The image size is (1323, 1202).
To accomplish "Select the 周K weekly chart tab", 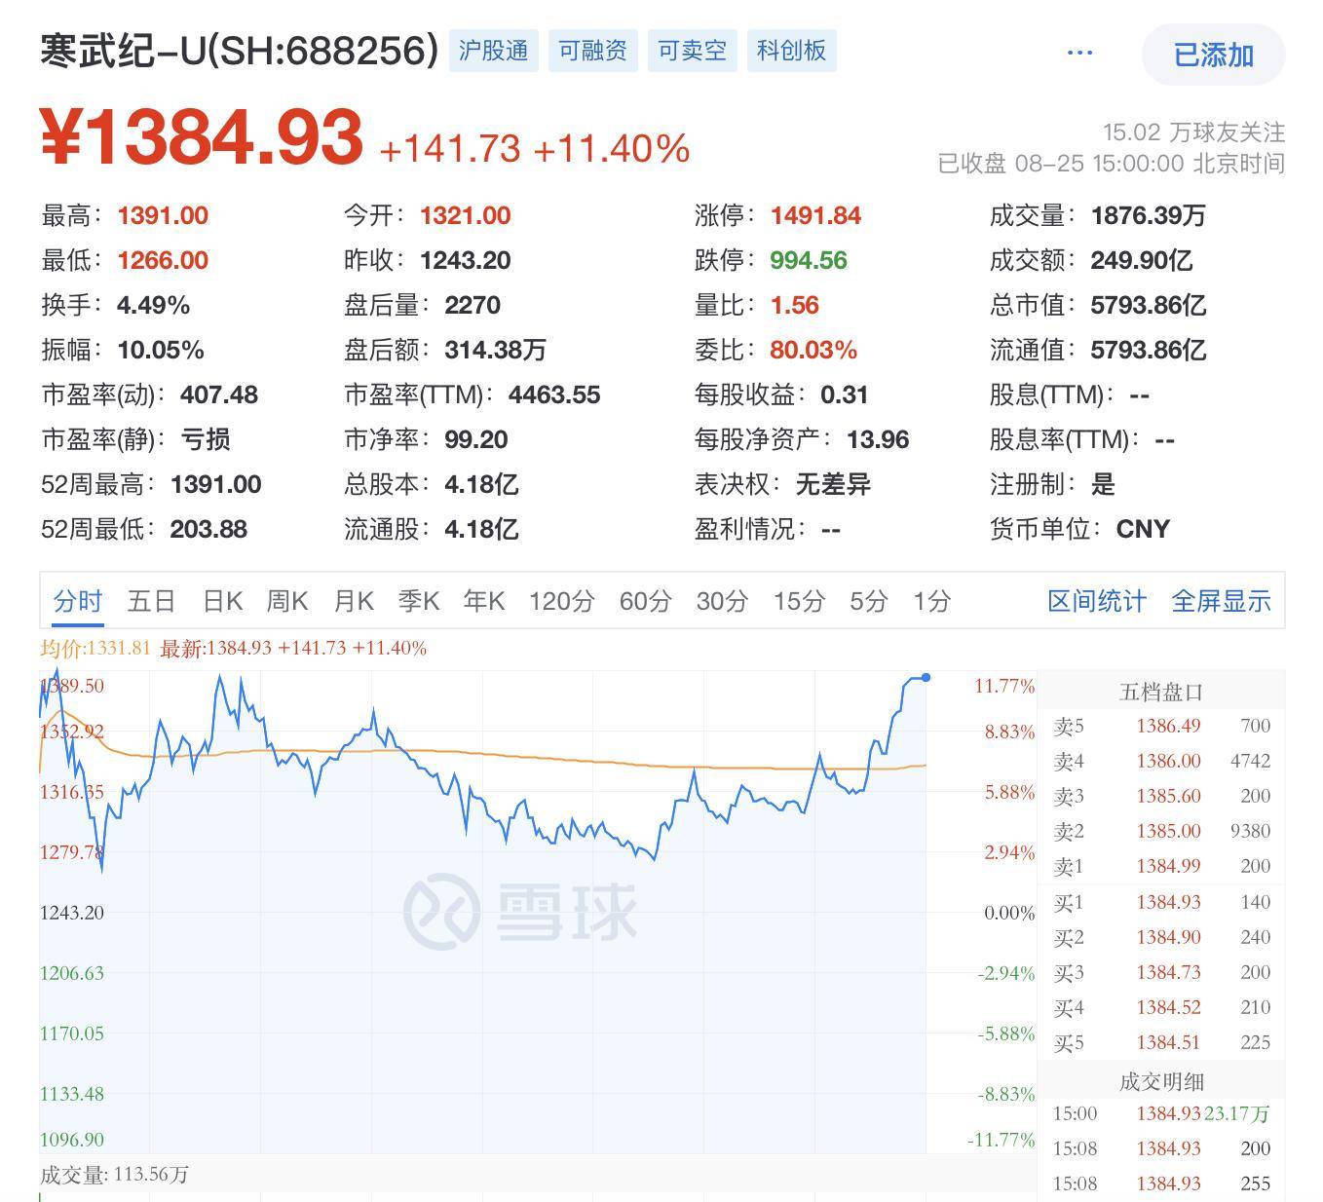I will pyautogui.click(x=286, y=601).
